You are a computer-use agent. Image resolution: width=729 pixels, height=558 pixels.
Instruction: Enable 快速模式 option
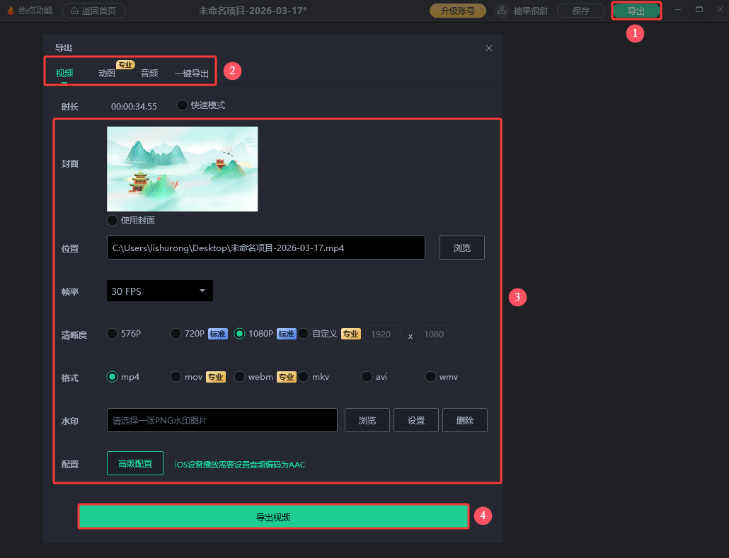[183, 105]
